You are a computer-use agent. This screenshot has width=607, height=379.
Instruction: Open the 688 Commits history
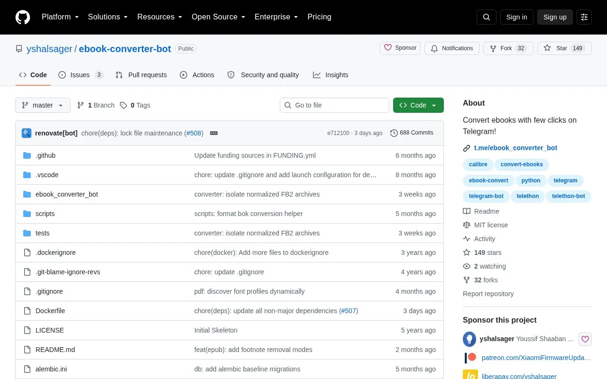pos(412,133)
